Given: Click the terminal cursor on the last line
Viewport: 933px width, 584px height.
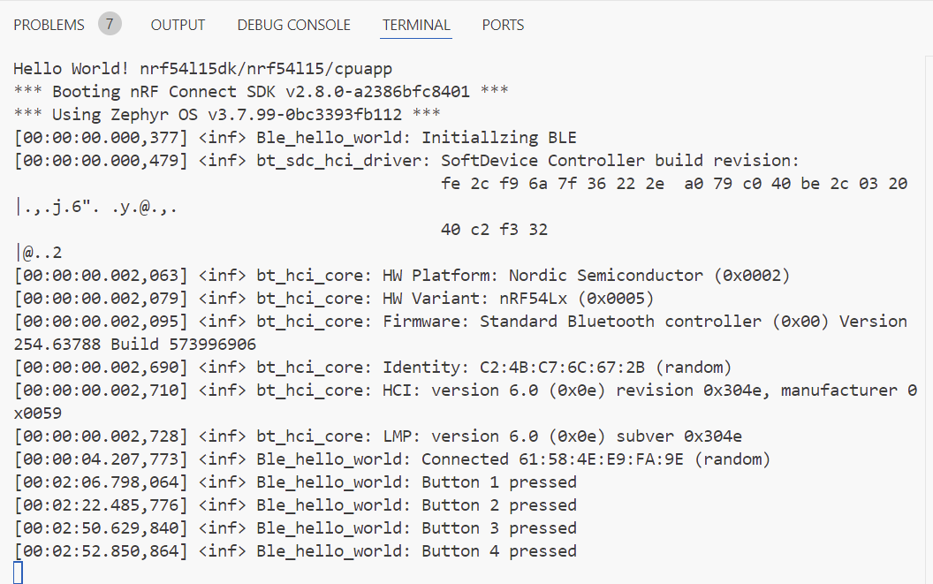Looking at the screenshot, I should [19, 573].
